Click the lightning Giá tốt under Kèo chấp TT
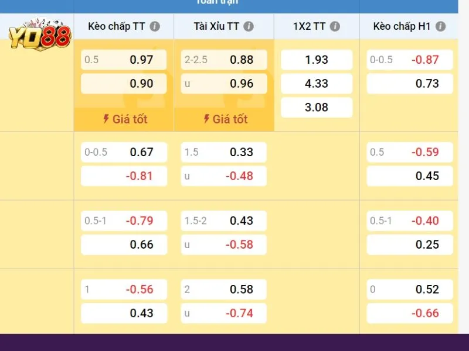Screen dimensions: 469x351 click(x=124, y=119)
